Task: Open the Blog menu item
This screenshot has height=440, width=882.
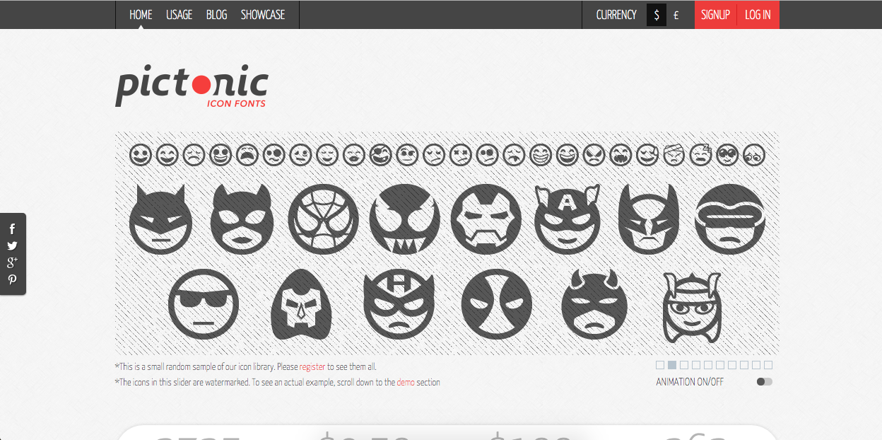Action: [x=217, y=15]
